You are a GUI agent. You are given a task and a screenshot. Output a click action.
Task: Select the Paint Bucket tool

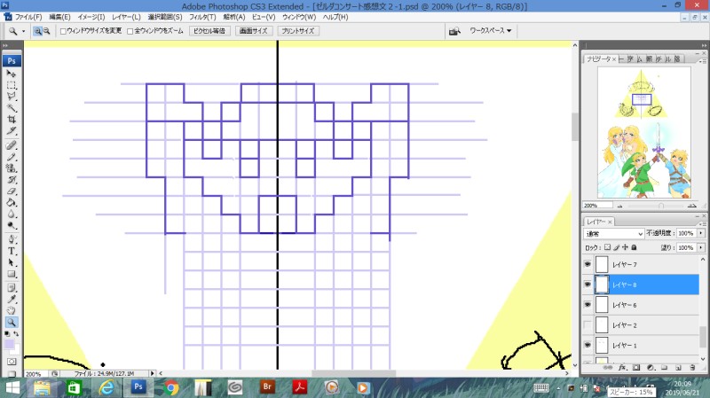tap(12, 203)
